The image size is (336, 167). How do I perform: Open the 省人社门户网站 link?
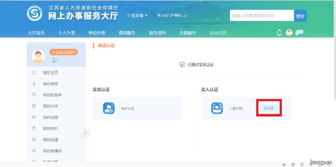coord(169,16)
